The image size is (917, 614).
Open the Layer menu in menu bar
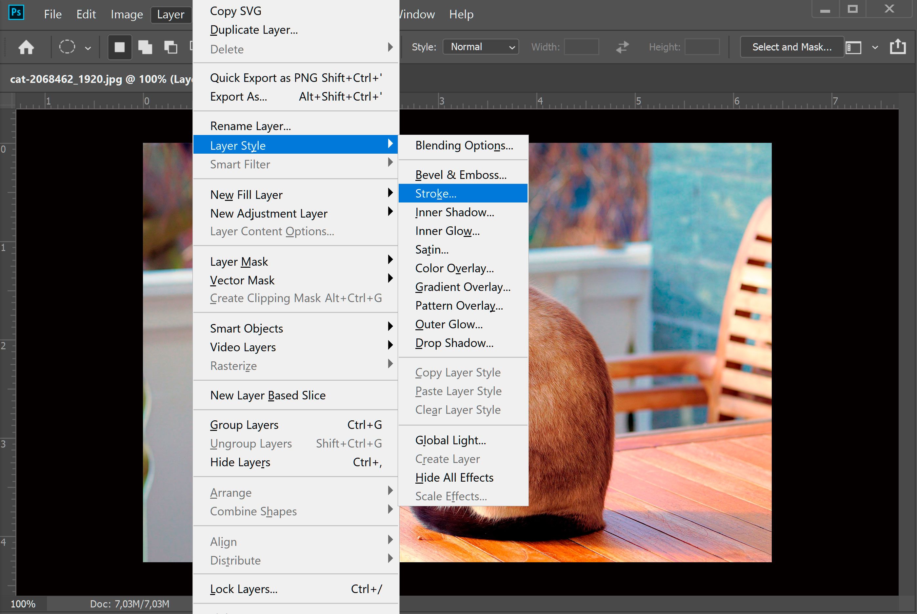point(169,14)
